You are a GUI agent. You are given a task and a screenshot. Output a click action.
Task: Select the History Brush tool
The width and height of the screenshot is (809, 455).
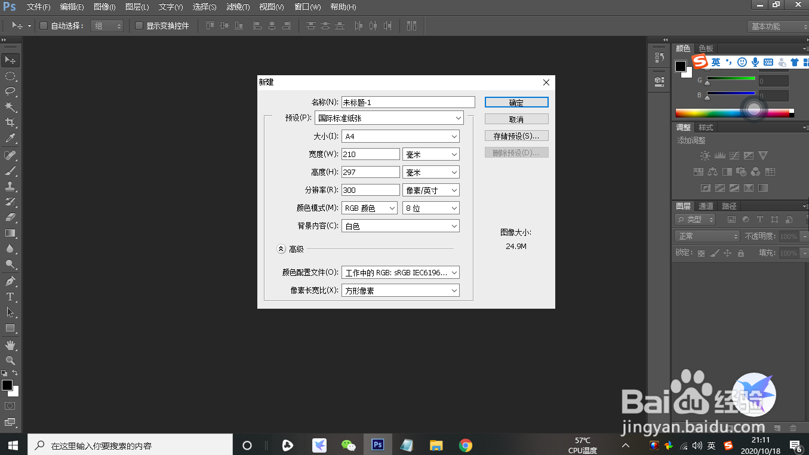pos(10,202)
